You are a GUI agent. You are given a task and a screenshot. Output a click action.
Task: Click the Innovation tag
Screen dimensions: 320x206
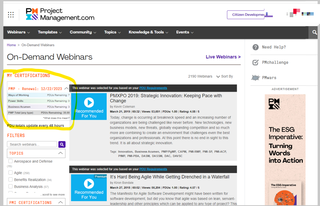pyautogui.click(x=125, y=152)
